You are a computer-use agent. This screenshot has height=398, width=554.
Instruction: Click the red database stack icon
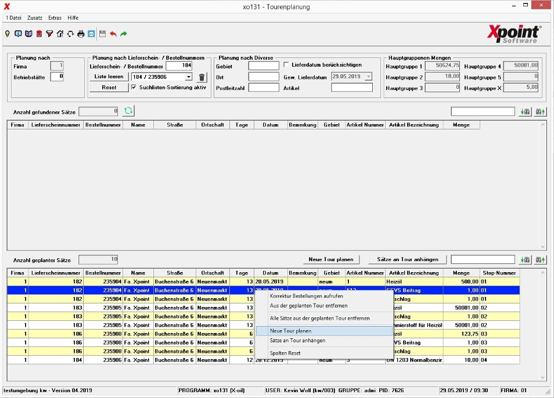[x=39, y=34]
